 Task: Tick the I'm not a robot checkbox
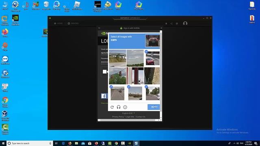point(105,72)
